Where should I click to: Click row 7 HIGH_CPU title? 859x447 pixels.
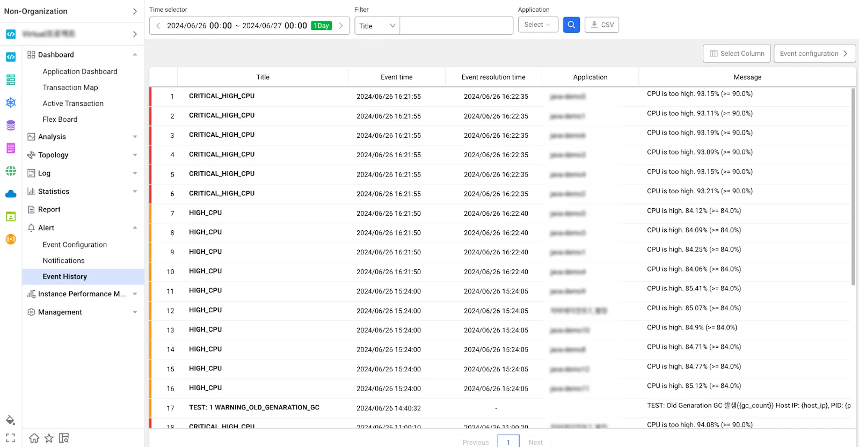205,213
